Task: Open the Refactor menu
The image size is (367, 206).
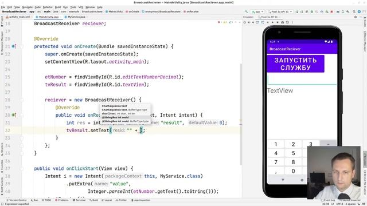Action: (48, 7)
